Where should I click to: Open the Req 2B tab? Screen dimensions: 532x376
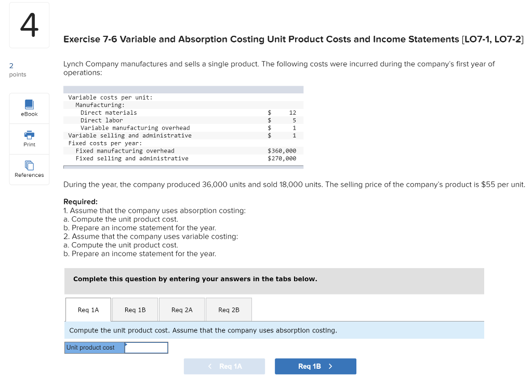click(x=229, y=310)
